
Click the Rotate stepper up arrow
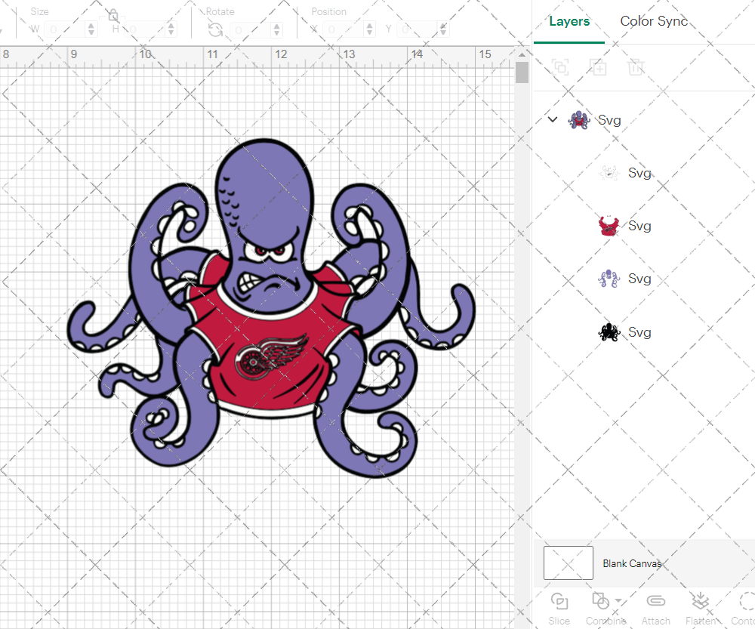pos(276,25)
